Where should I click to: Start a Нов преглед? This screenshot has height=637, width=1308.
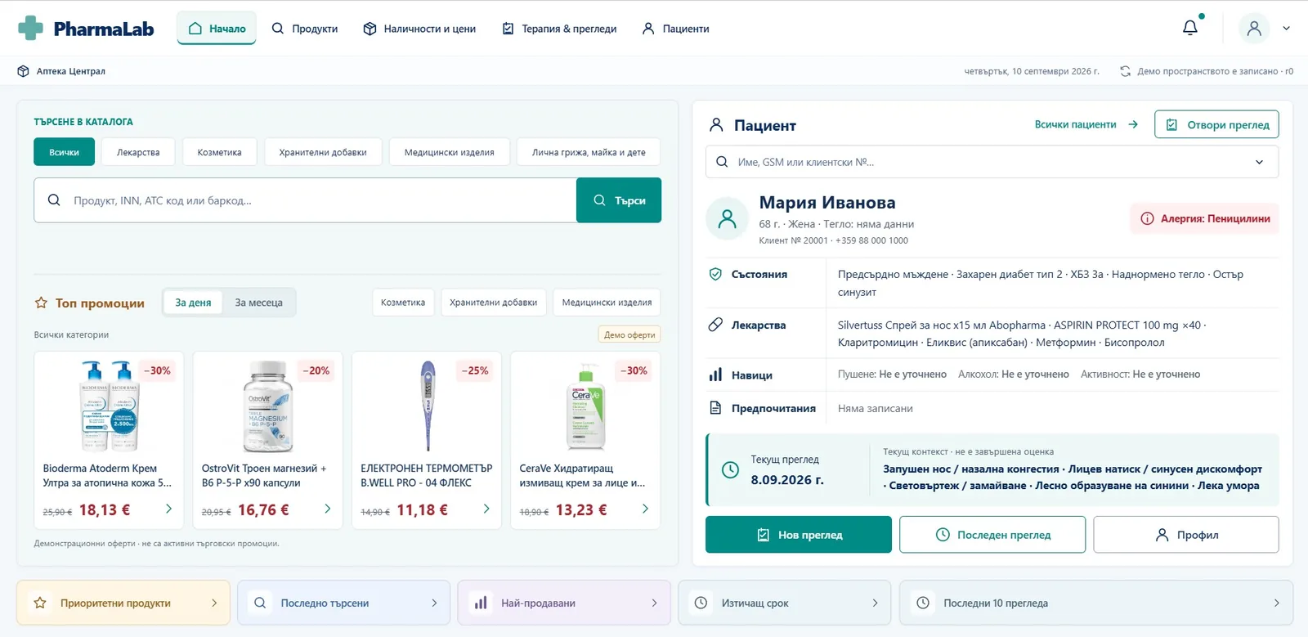click(x=799, y=535)
